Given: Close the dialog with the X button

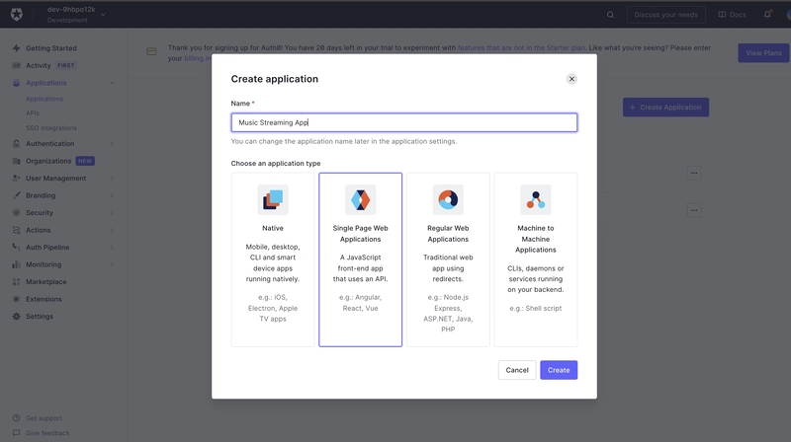Looking at the screenshot, I should click(571, 79).
